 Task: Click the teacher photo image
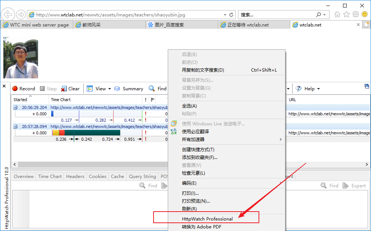(21, 57)
